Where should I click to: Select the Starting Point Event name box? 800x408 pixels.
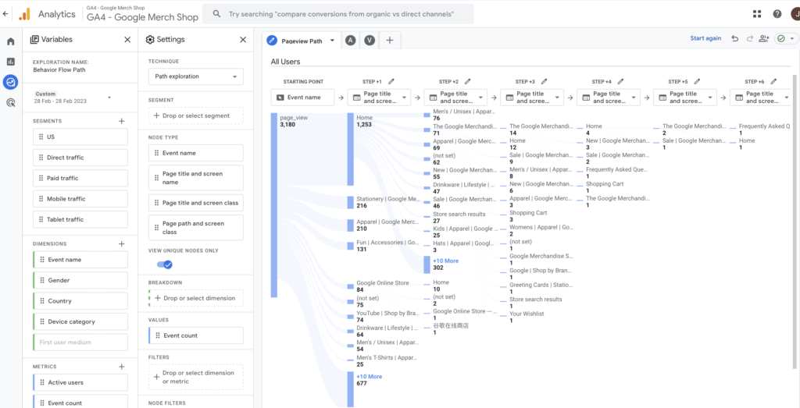pos(302,98)
